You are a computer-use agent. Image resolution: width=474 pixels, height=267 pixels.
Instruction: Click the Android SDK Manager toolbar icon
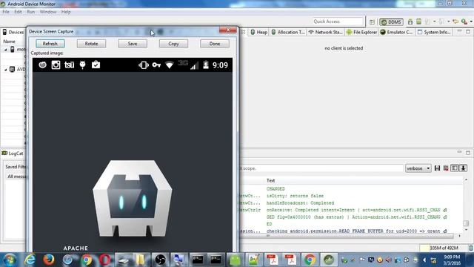pos(410,22)
